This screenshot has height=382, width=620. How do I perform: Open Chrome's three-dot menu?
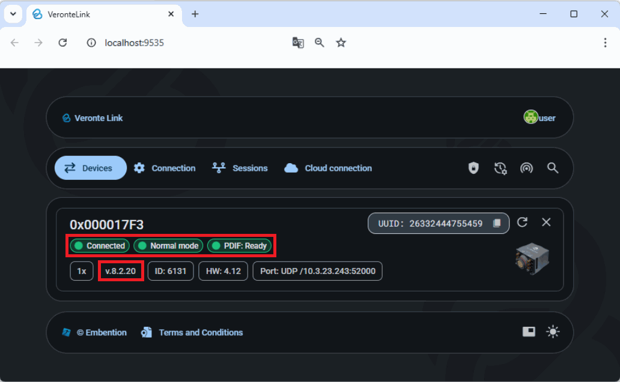[605, 43]
